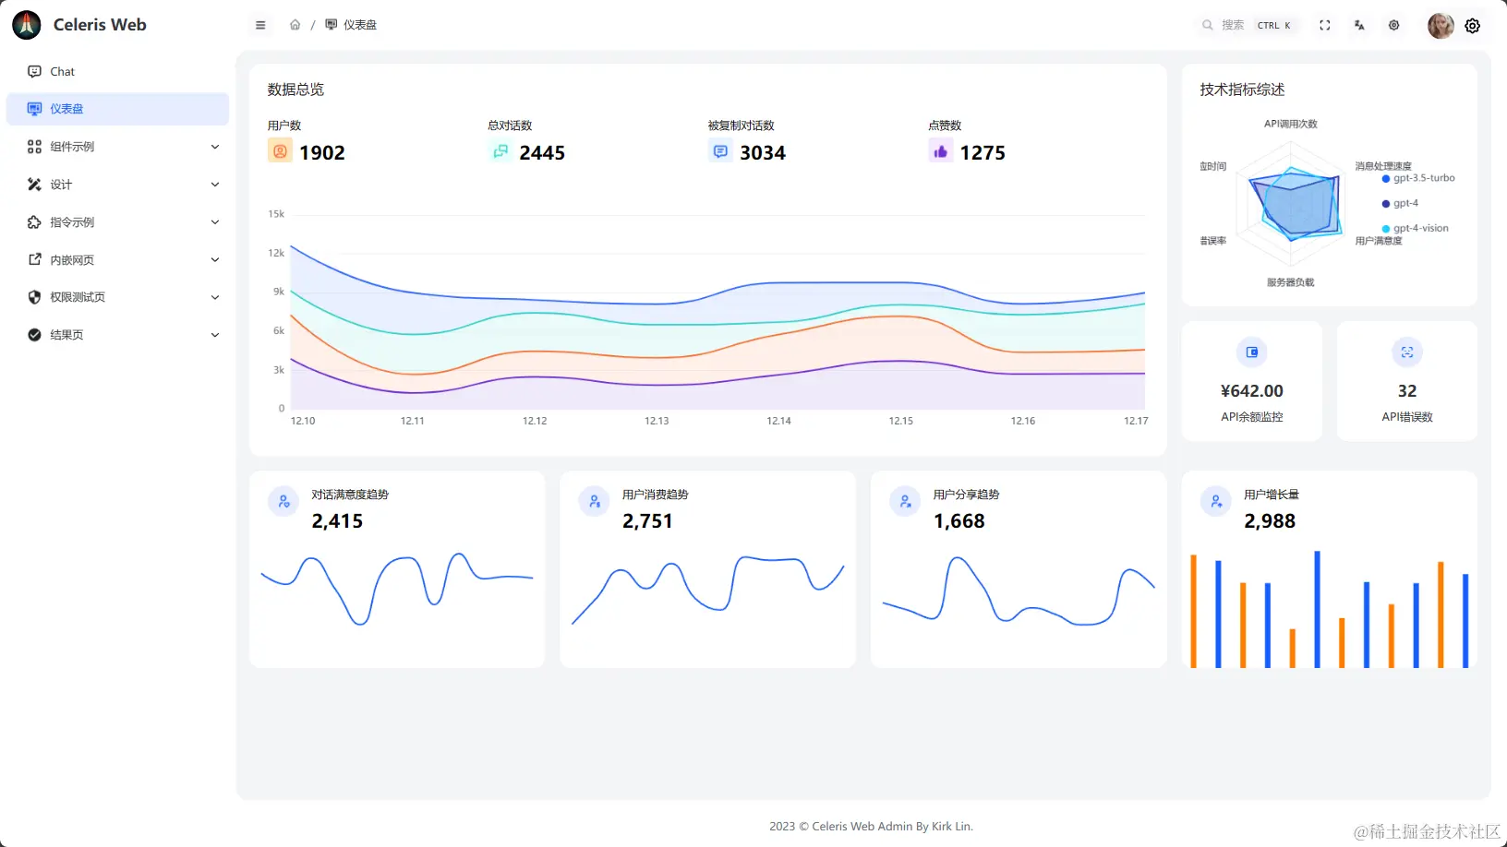Click the 设计 tools icon
The width and height of the screenshot is (1507, 847).
click(34, 185)
